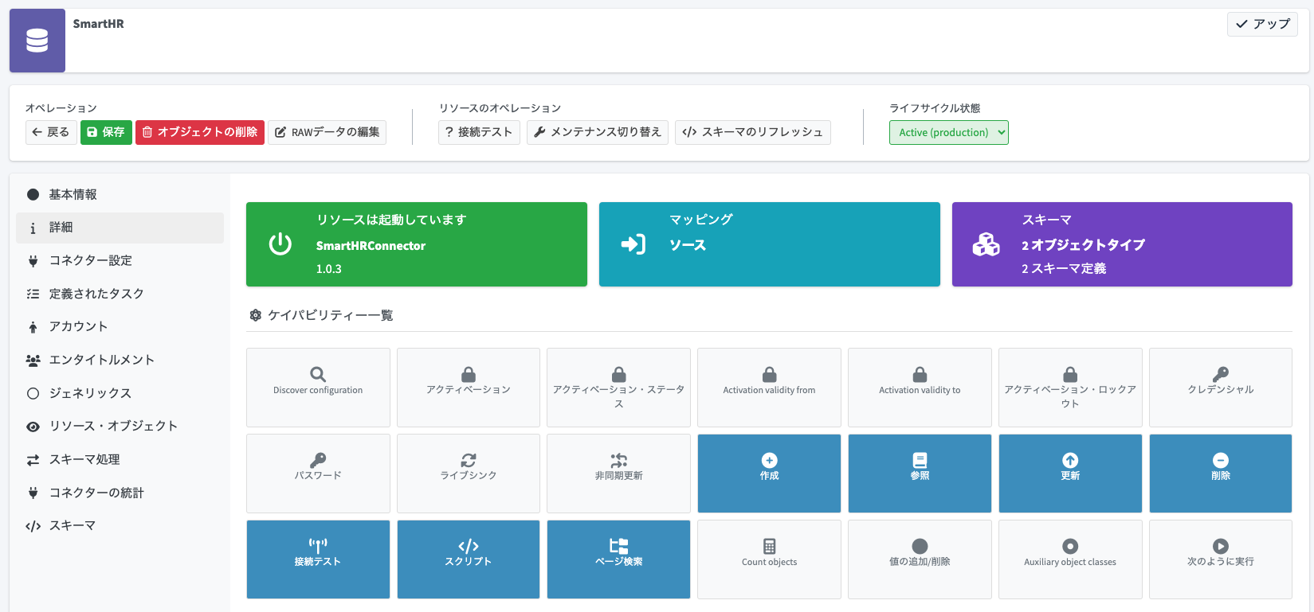Screen dimensions: 1314x612
Task: Toggle the 参照 capability tile
Action: (x=920, y=474)
